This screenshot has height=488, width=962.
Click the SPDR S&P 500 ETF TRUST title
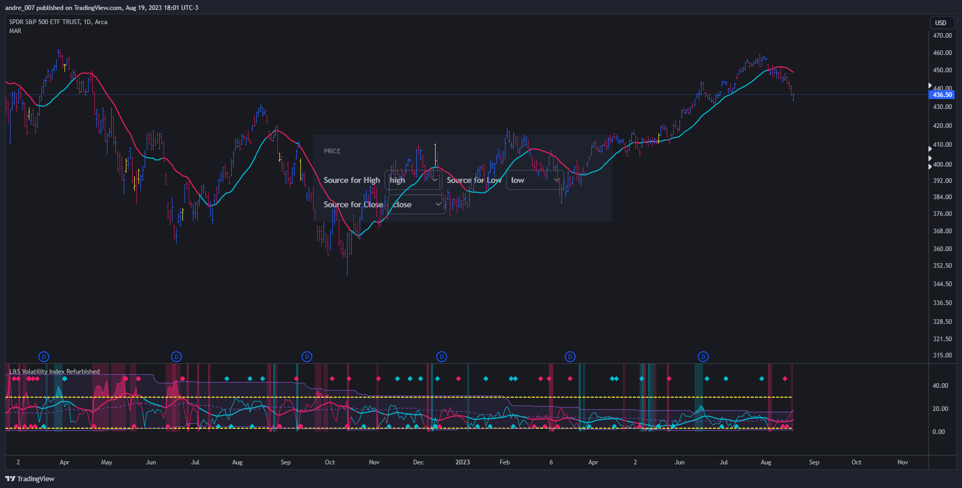pyautogui.click(x=58, y=22)
